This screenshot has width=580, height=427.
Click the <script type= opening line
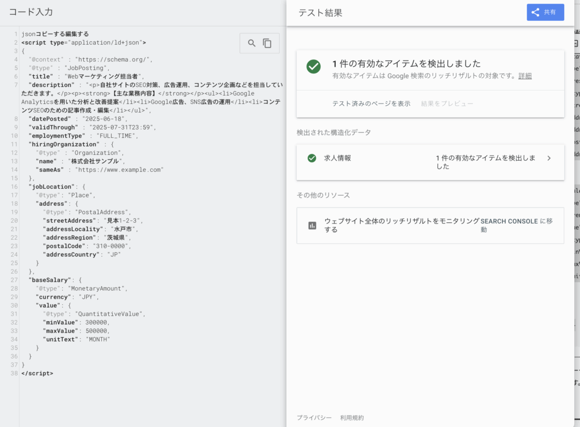pos(84,42)
